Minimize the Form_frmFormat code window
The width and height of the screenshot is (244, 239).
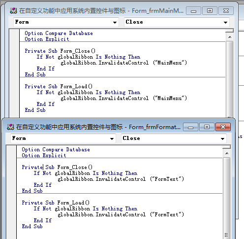coord(190,127)
